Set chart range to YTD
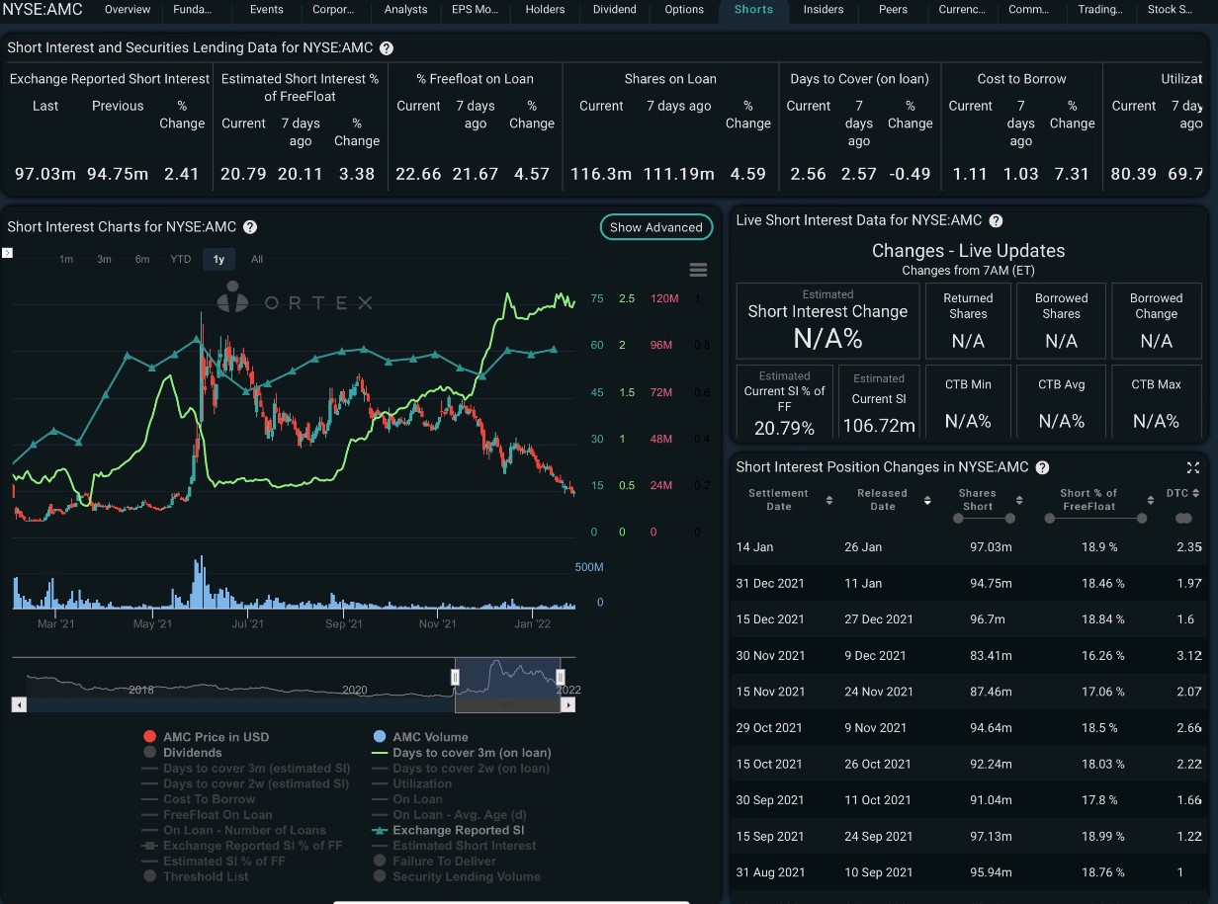The image size is (1218, 904). (x=181, y=260)
